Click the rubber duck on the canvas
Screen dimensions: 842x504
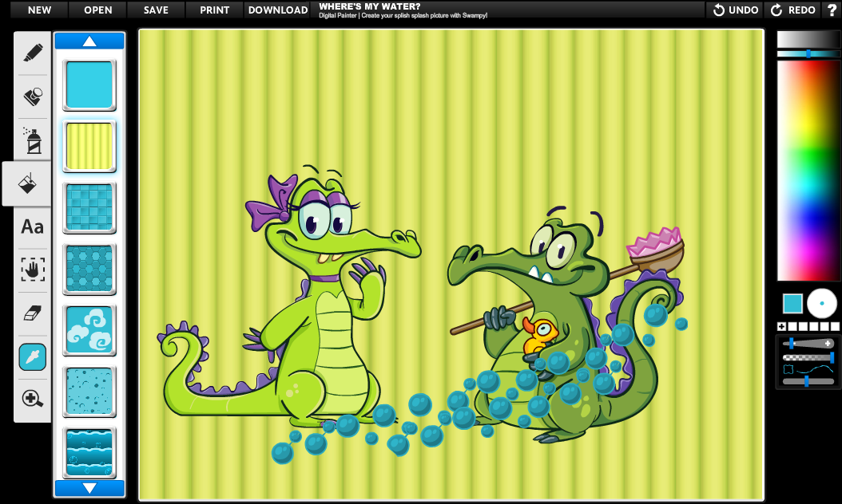tap(541, 337)
